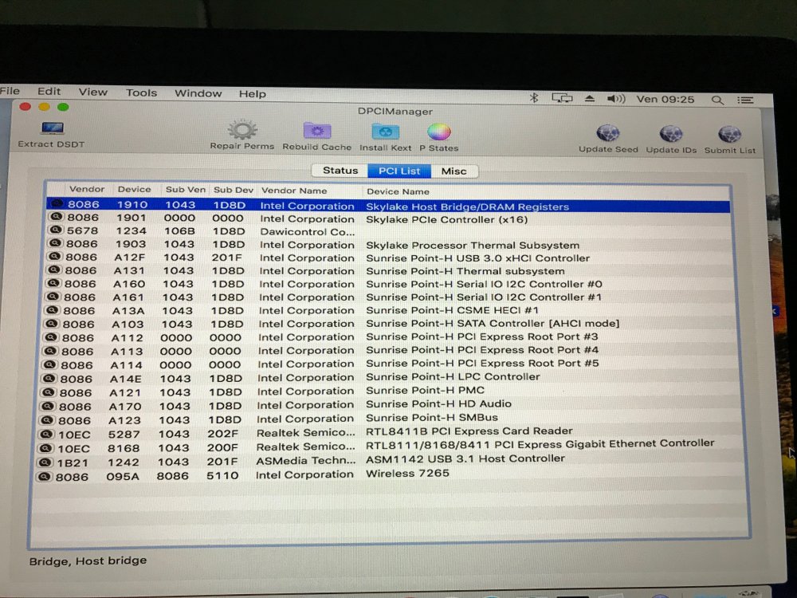
Task: Click magnifier icon on Gigabit Ethernet row
Action: pyautogui.click(x=46, y=448)
